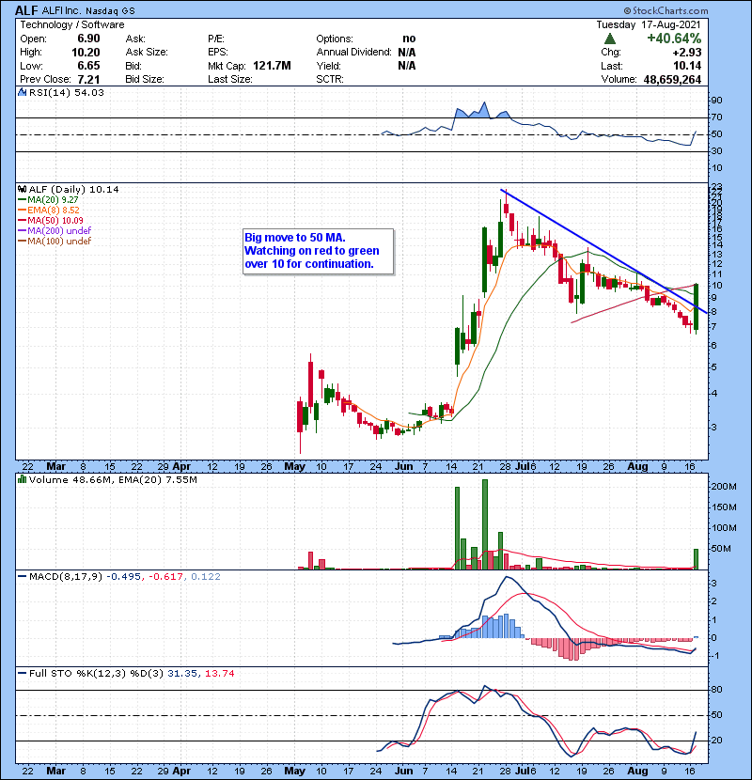Click the Volume 48,659,264 value in header
The image size is (752, 780).
click(x=672, y=80)
